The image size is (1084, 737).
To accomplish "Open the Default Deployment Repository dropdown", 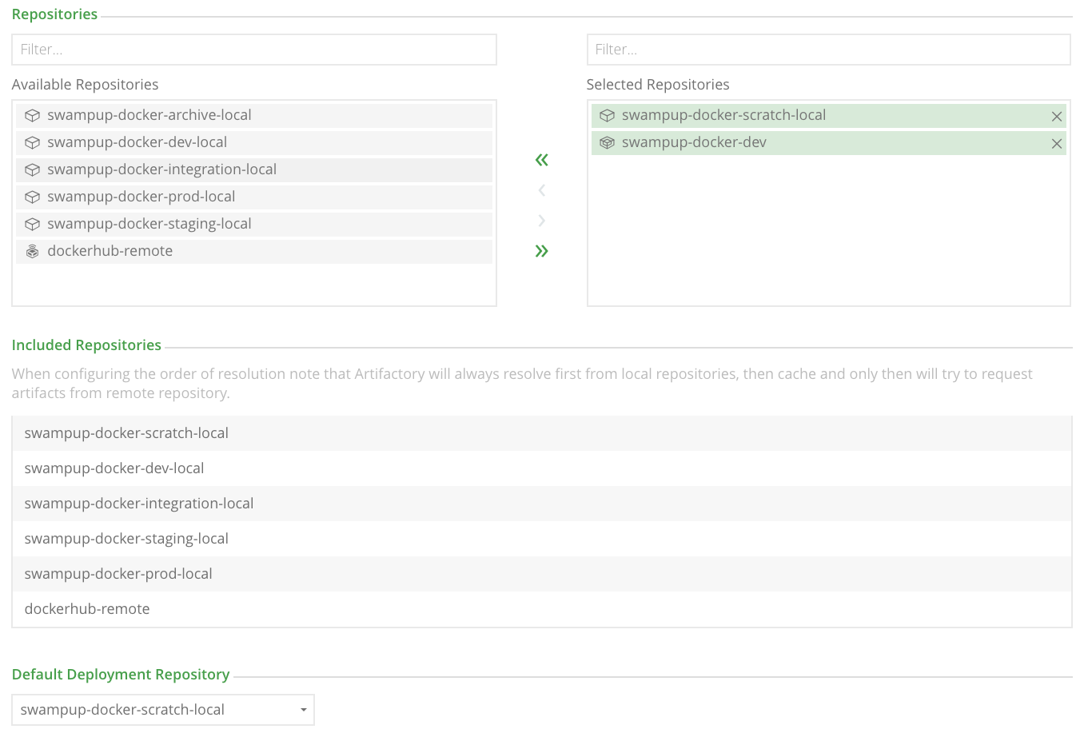I will 303,710.
